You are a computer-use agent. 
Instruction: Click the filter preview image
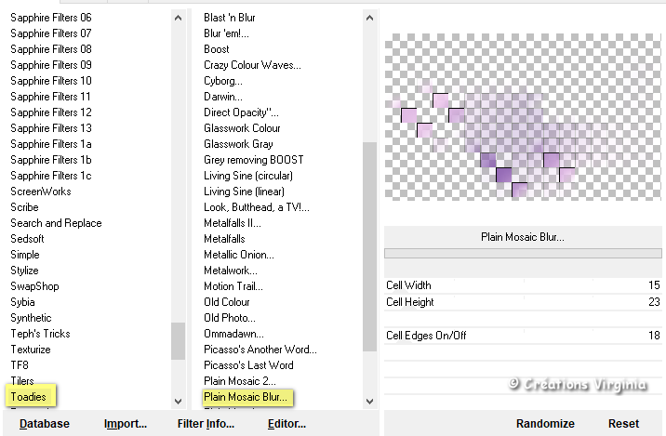coord(523,117)
